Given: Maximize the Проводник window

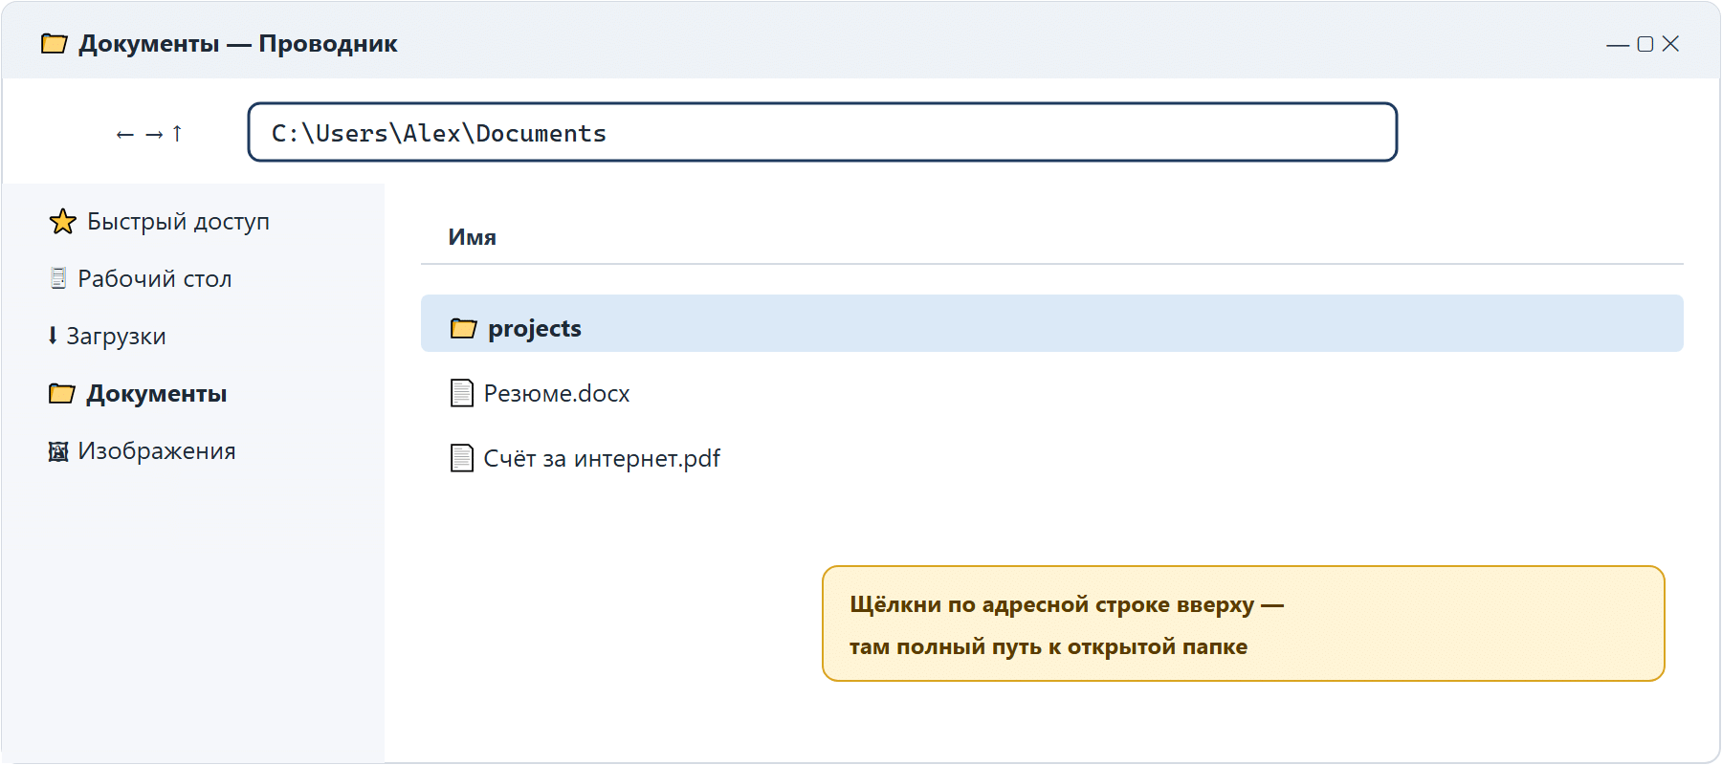Looking at the screenshot, I should (1645, 44).
